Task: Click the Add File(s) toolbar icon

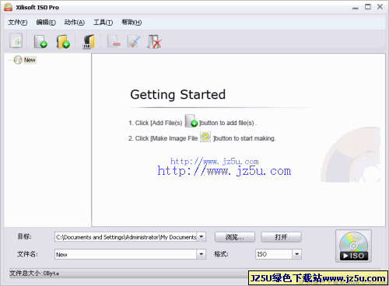Action: (x=40, y=41)
